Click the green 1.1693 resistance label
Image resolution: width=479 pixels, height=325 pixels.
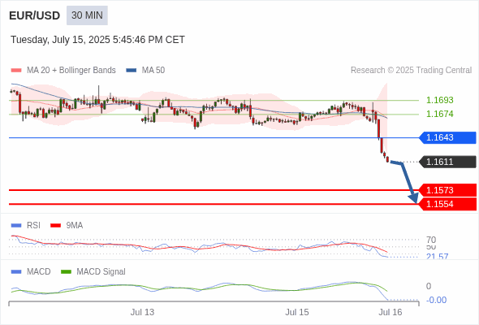439,100
